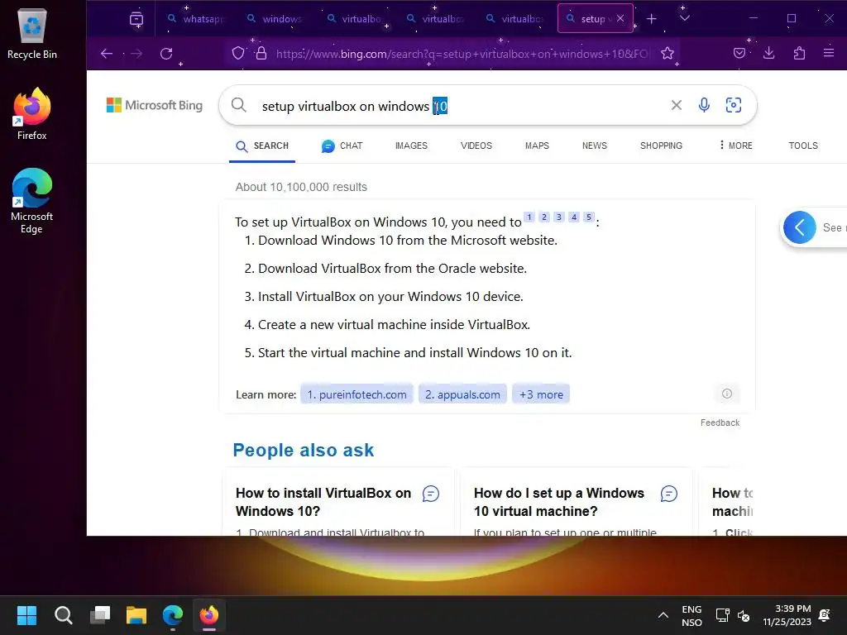Open the answer info circle icon
This screenshot has height=635, width=847.
pos(726,393)
